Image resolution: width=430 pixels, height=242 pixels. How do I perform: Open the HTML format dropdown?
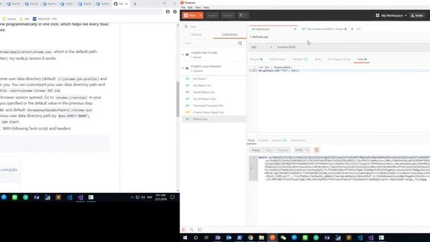302,150
